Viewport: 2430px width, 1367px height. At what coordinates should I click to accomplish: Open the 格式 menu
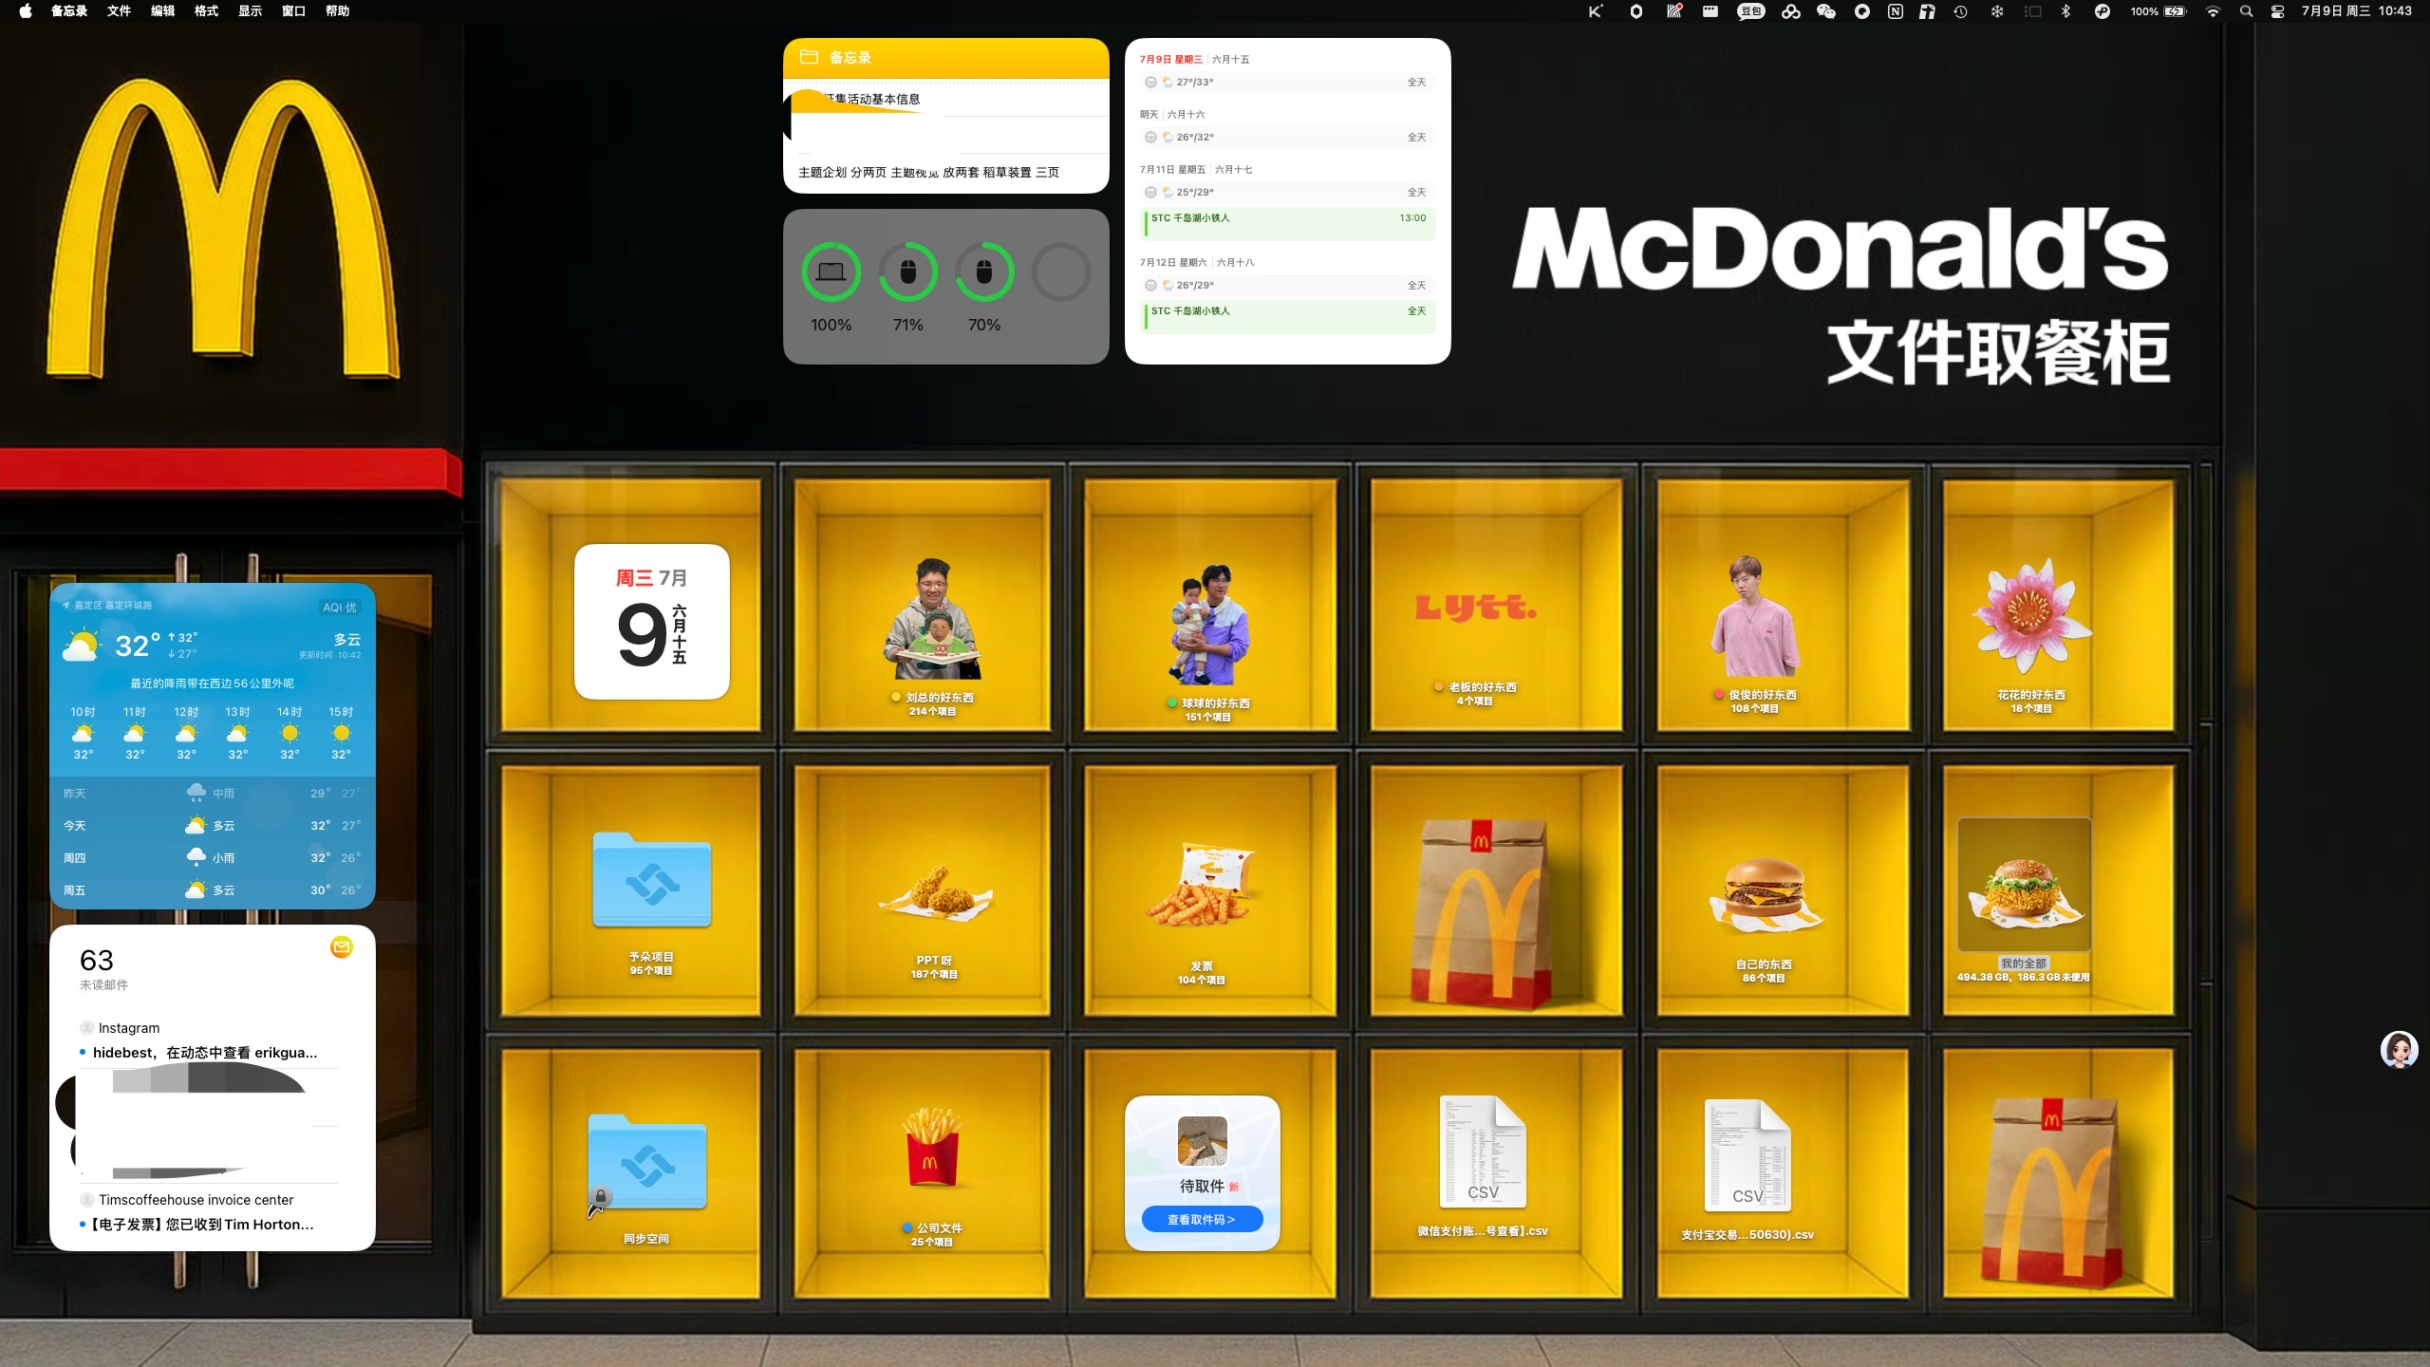click(206, 11)
